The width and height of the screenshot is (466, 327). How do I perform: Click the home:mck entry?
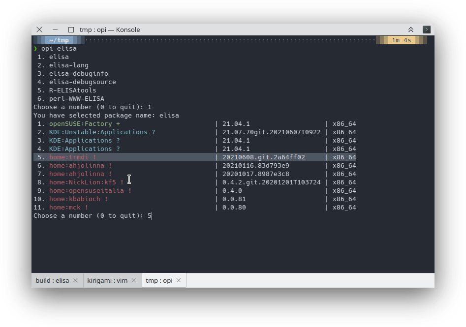(69, 208)
